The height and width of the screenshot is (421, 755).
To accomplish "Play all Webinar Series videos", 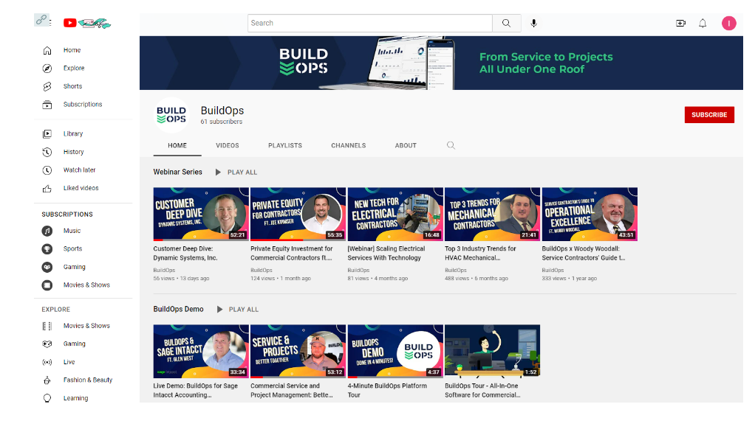I will click(x=236, y=172).
